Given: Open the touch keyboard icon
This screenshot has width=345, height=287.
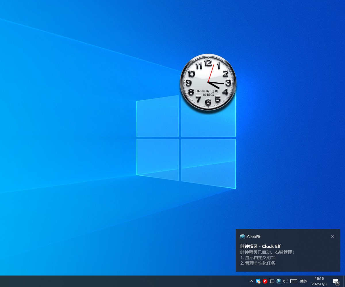Looking at the screenshot, I should pyautogui.click(x=294, y=281).
